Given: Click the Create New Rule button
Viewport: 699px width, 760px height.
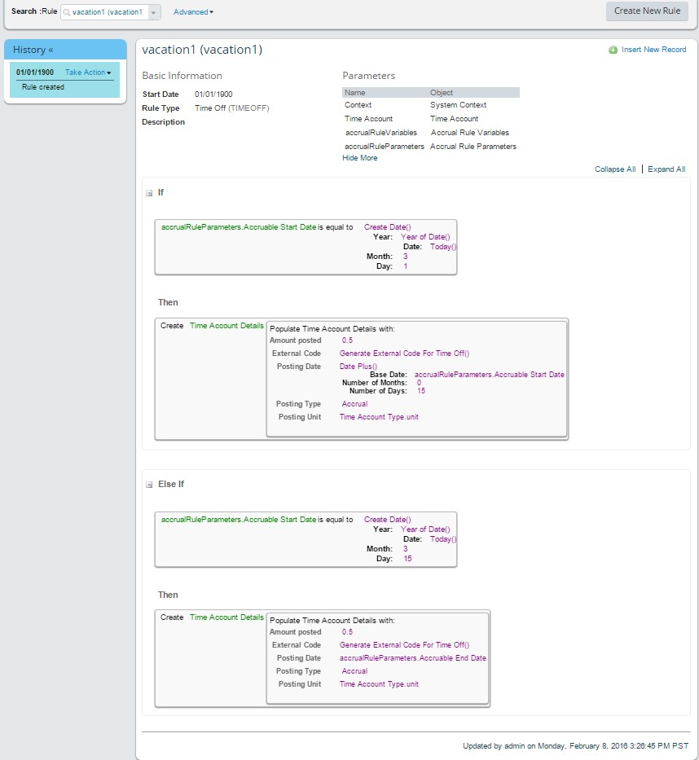Looking at the screenshot, I should pos(647,11).
